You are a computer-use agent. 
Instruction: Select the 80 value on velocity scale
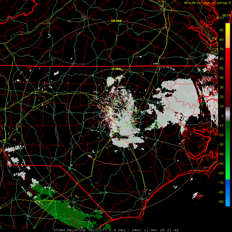click(221, 40)
